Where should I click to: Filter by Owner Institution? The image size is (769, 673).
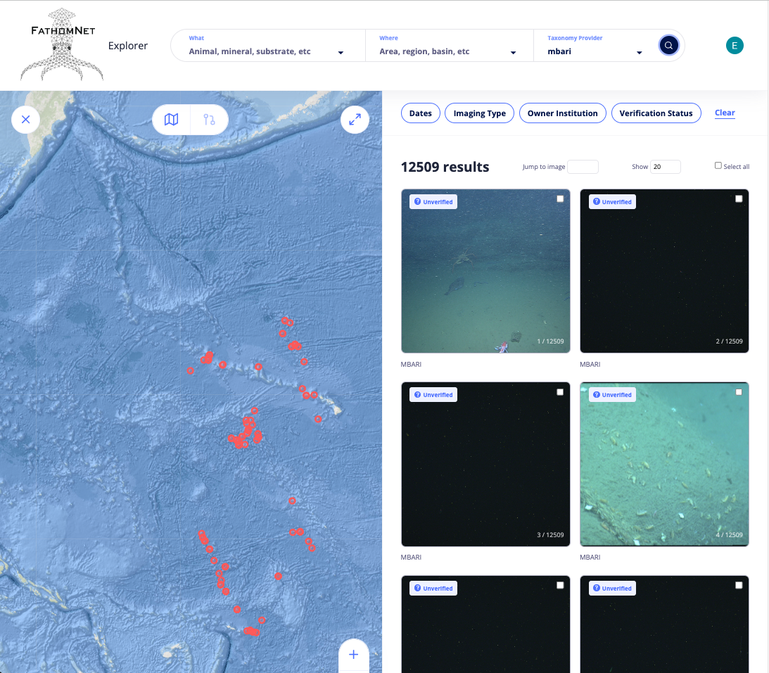[x=562, y=113]
